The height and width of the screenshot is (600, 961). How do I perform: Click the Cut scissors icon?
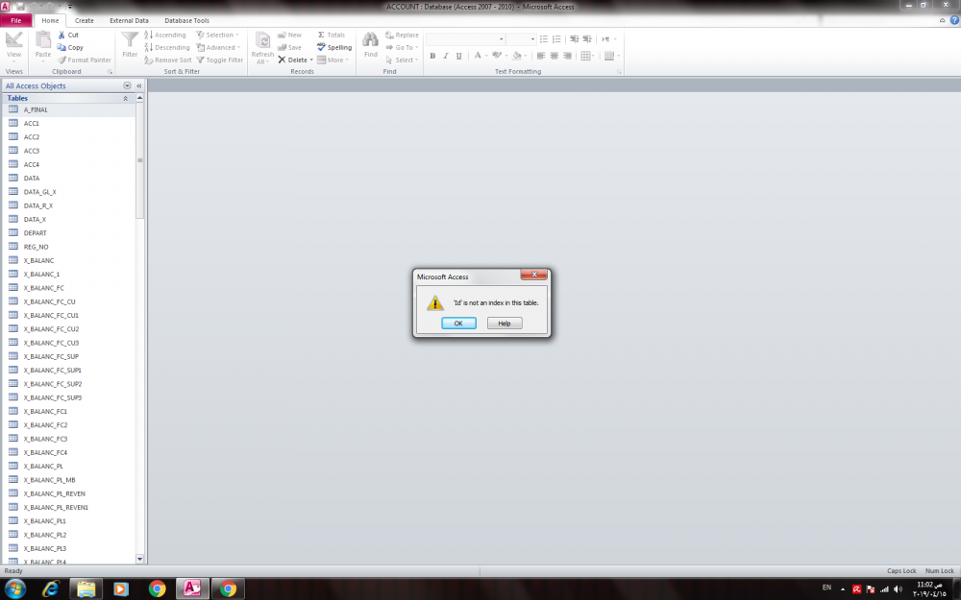point(62,35)
